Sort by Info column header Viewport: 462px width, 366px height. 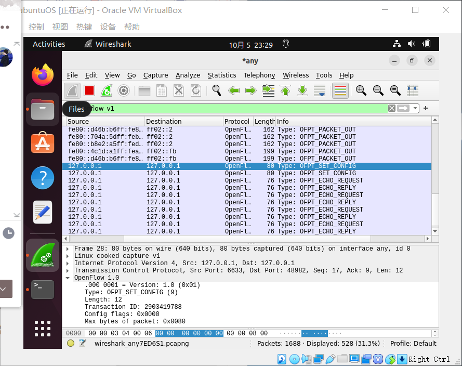pos(353,122)
